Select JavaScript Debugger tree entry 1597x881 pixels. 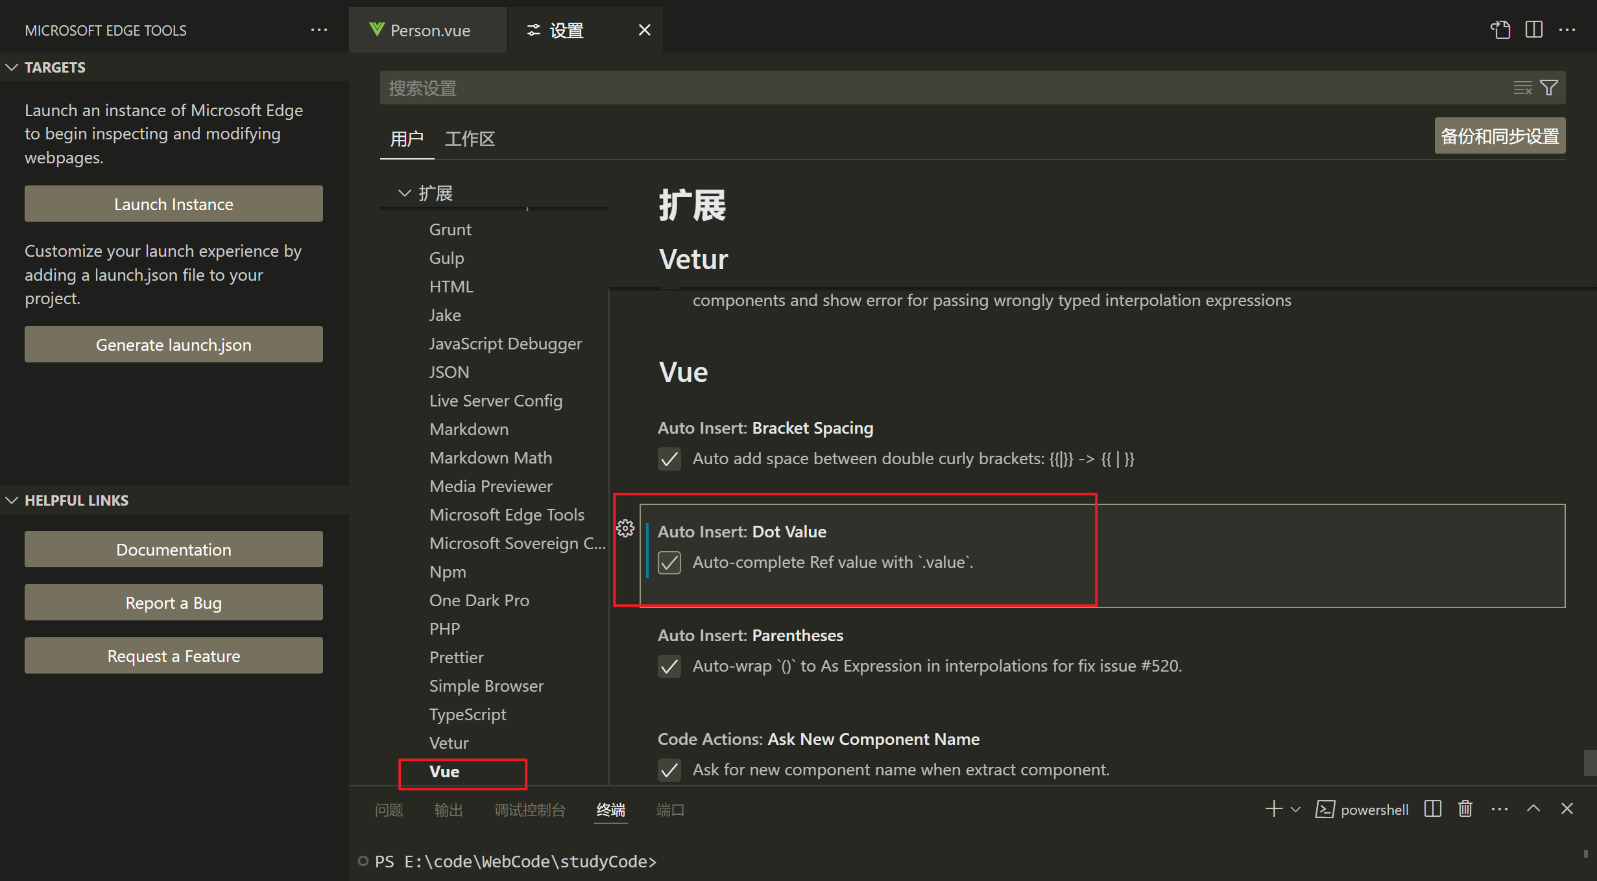[x=506, y=344]
